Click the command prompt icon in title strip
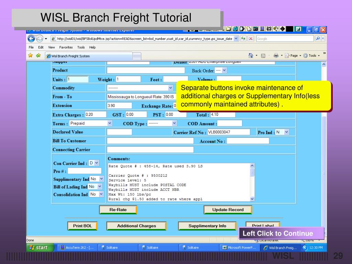352x264 pixels. click(x=255, y=29)
